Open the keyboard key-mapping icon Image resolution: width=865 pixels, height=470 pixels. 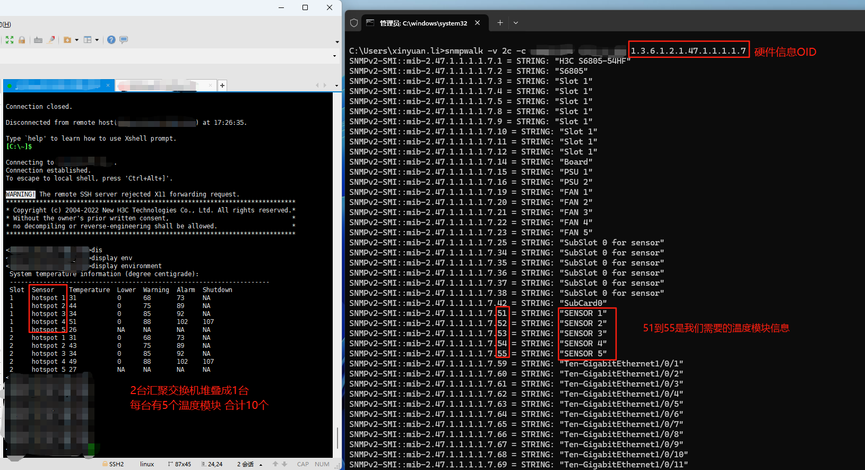tap(38, 40)
